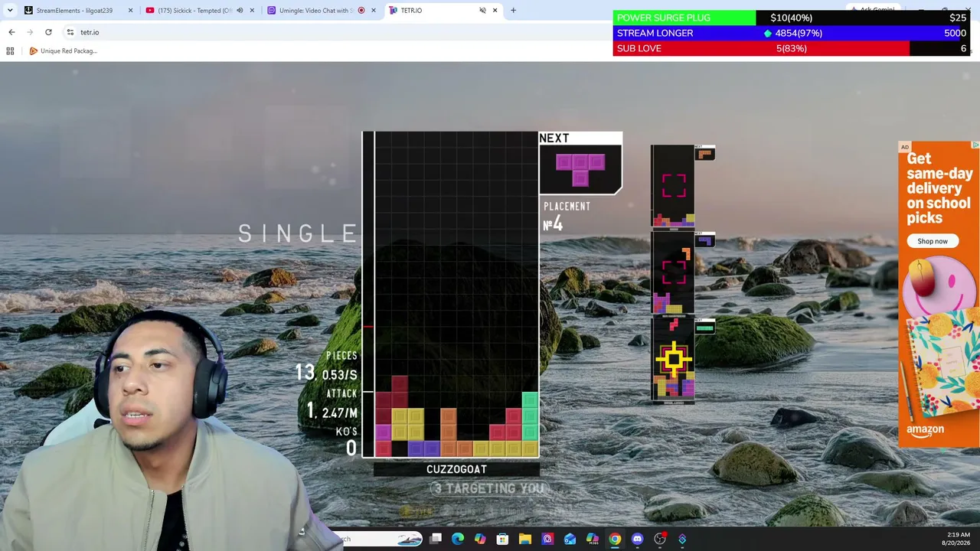The image size is (980, 551).
Task: Open a new browser tab
Action: (x=513, y=10)
